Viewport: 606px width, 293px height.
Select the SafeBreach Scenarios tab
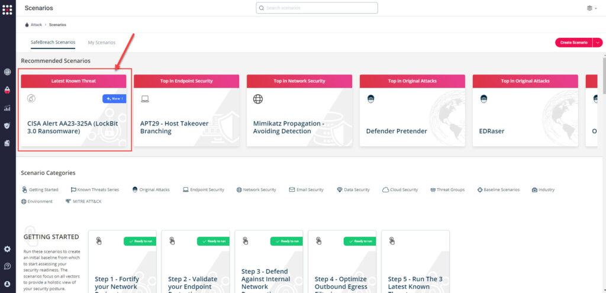click(x=53, y=43)
